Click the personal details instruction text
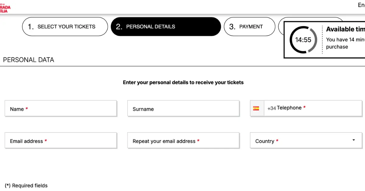365x191 pixels. [183, 82]
